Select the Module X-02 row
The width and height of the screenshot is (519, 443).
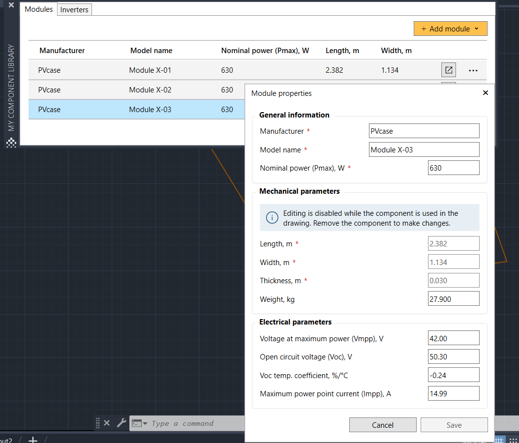click(x=136, y=89)
